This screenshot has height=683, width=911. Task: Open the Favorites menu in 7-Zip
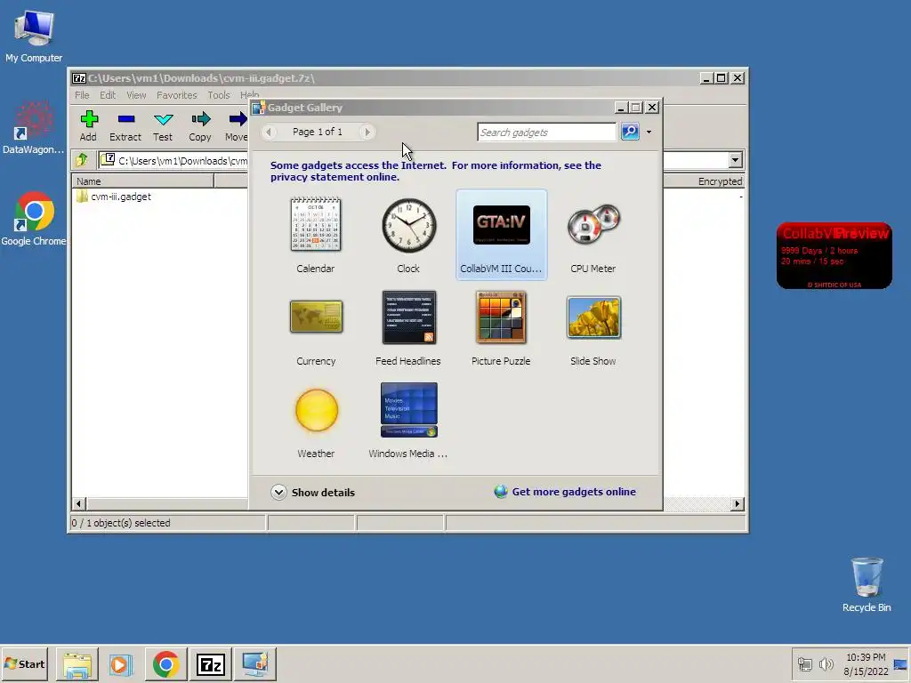177,94
